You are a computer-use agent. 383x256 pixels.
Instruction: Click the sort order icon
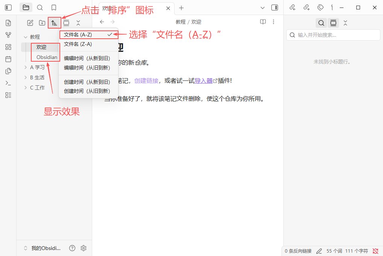(x=54, y=23)
